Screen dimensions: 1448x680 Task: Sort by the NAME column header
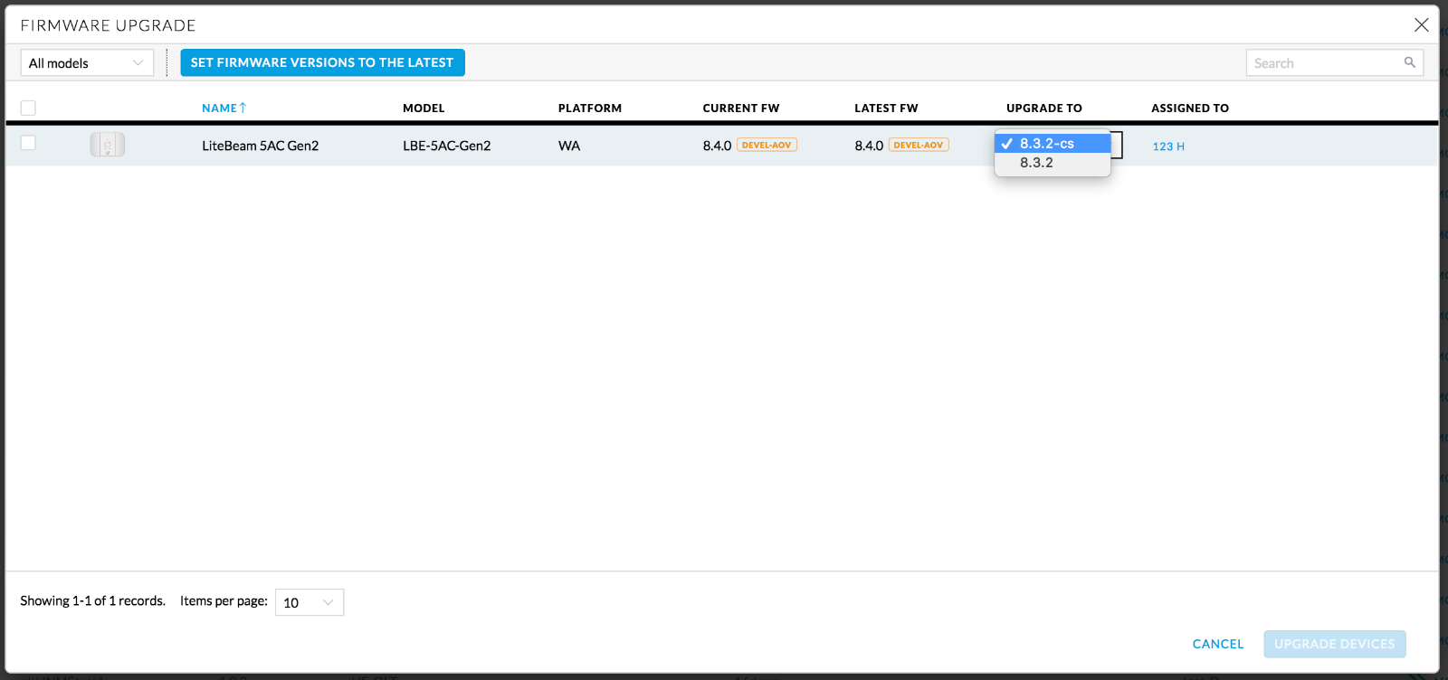point(219,108)
